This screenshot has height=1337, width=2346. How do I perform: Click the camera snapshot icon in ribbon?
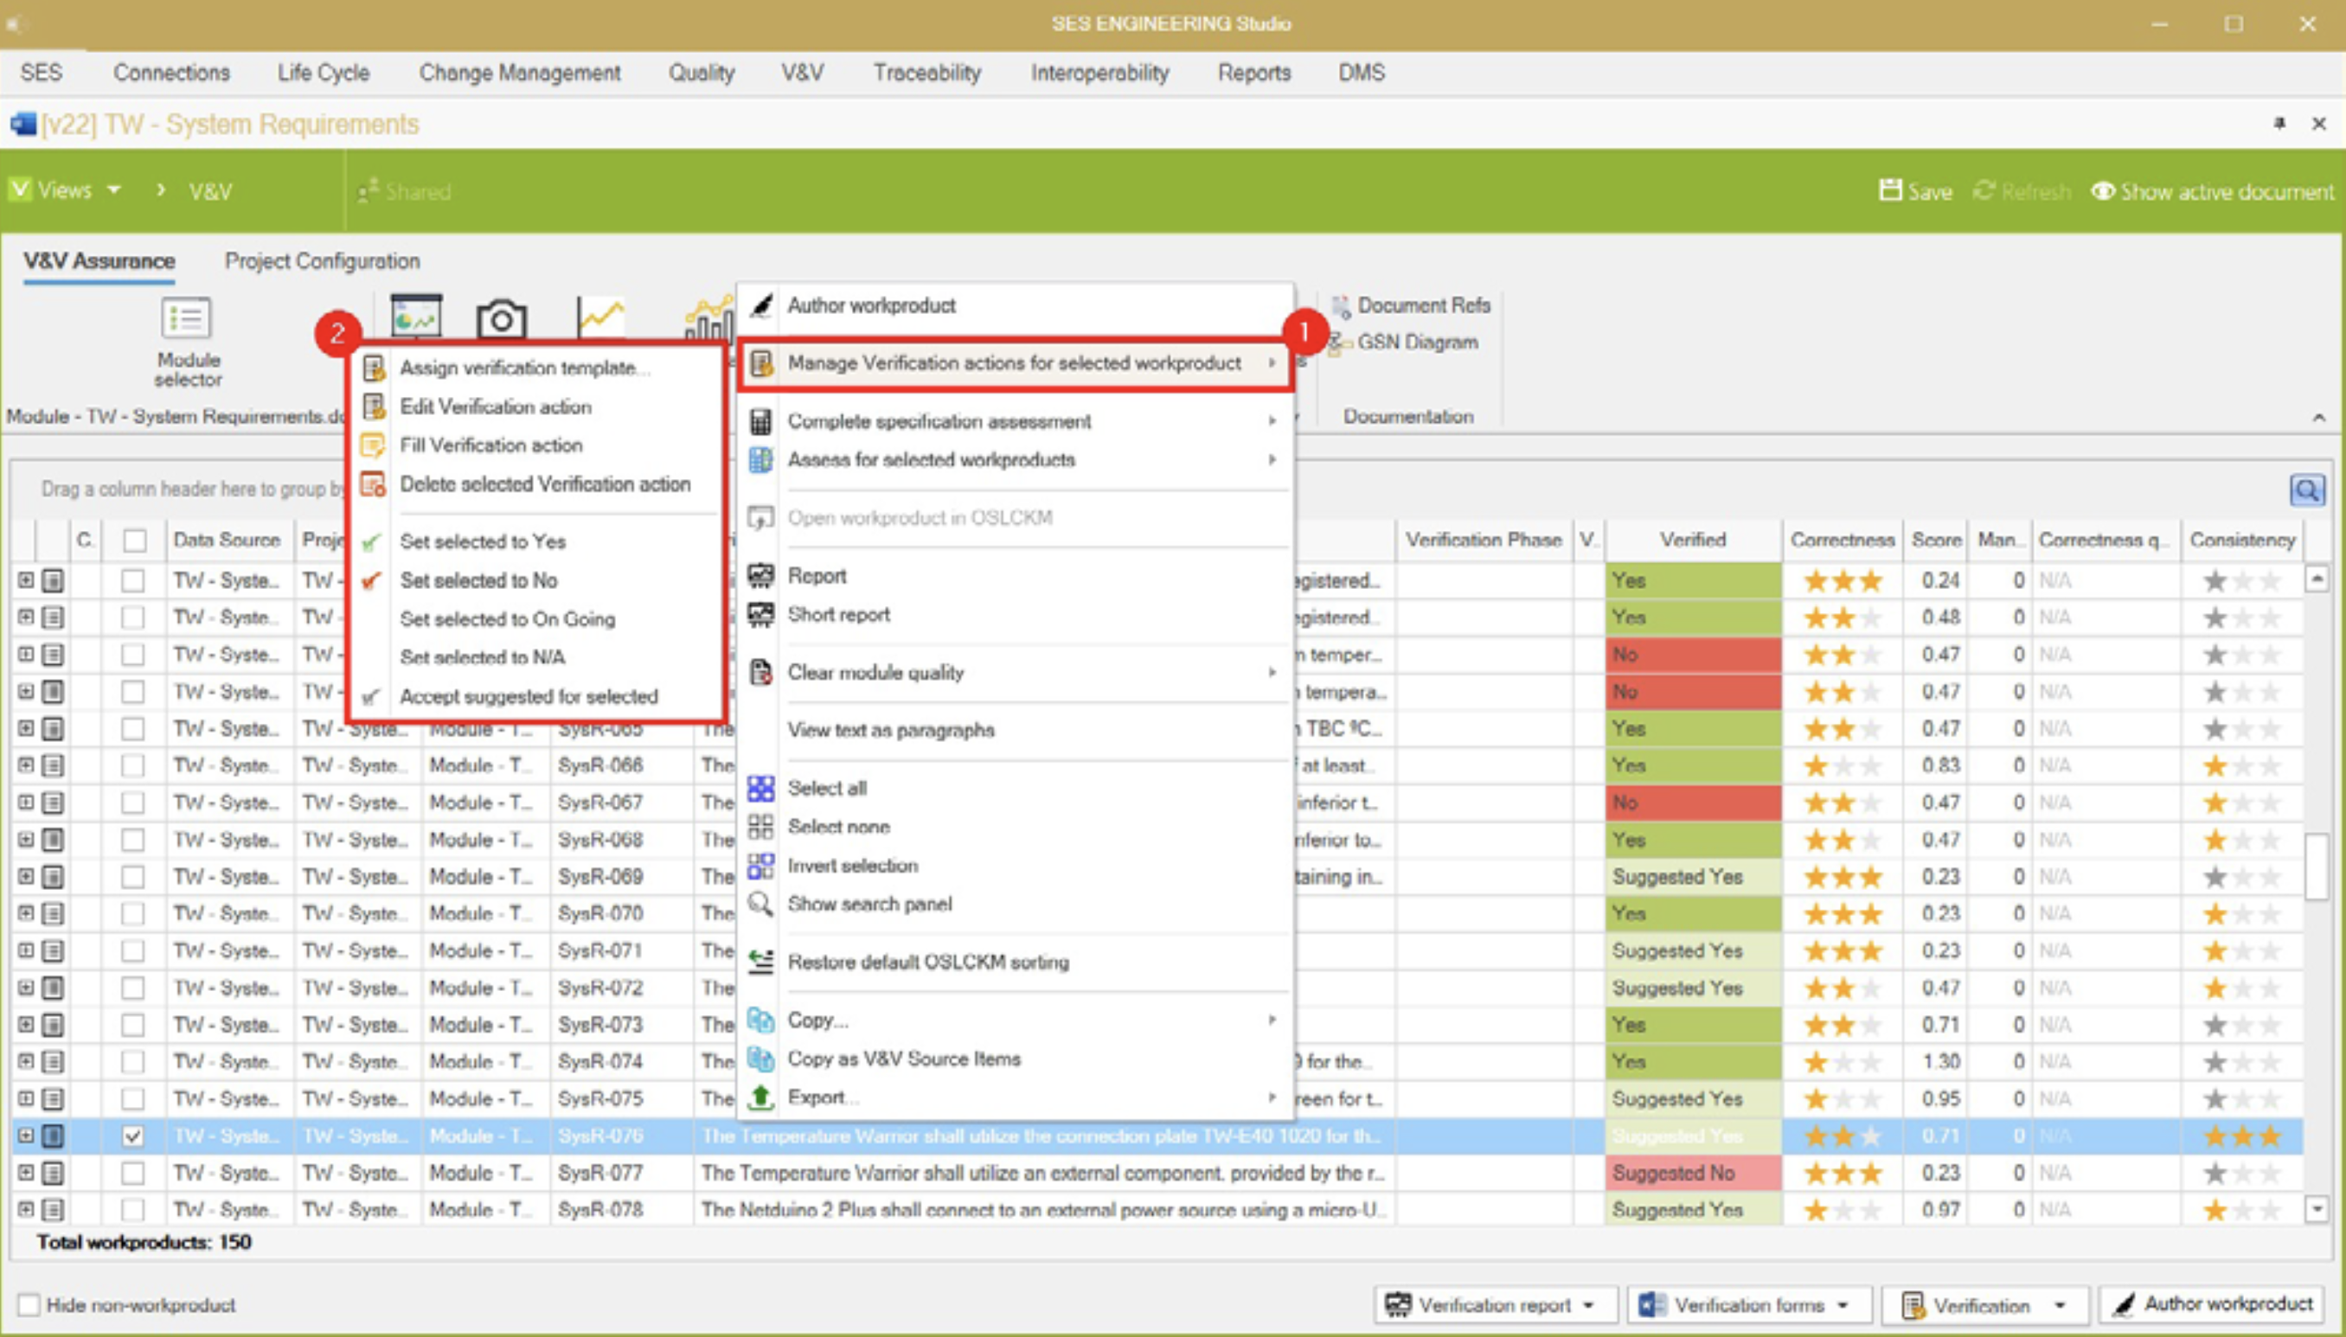tap(501, 320)
